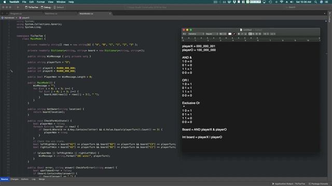Open Package Console pad
This screenshot has width=332, height=186.
coord(318,184)
